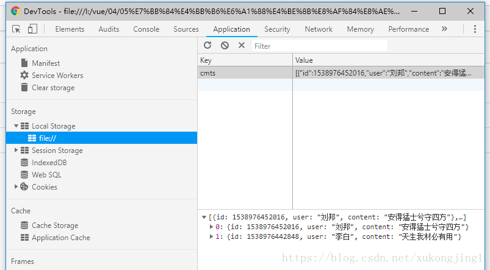
Task: Open IndexedDB in the sidebar
Action: 49,163
